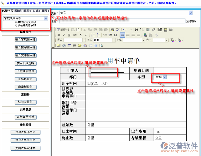Click the italic formatting icon
This screenshot has height=156, width=201.
tap(64, 35)
